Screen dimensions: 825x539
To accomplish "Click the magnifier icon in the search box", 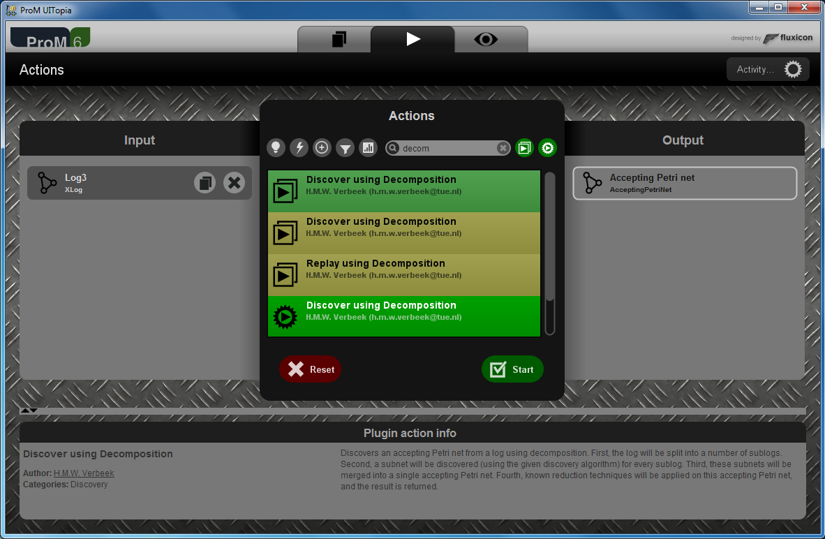I will (x=392, y=148).
